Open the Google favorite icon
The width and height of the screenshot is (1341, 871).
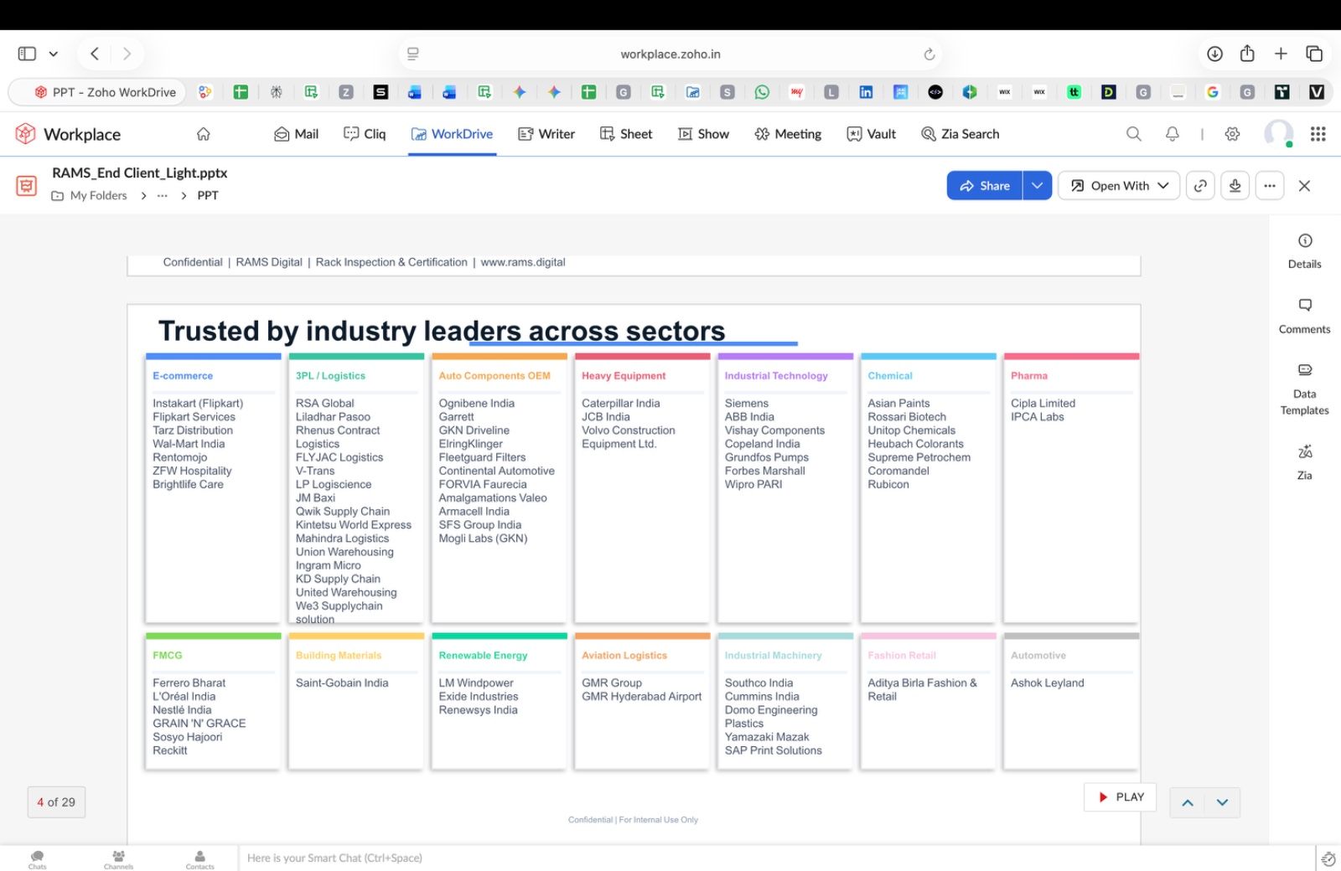(1212, 92)
